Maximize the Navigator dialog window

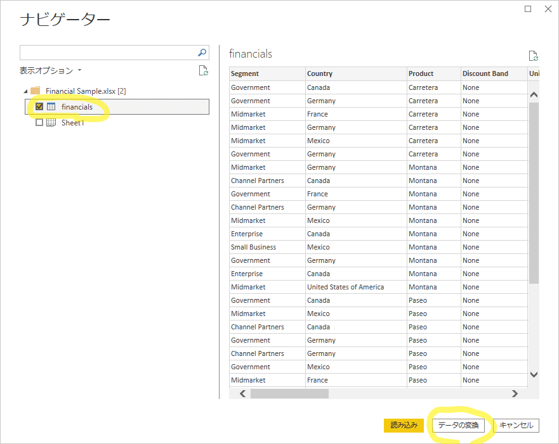[528, 9]
